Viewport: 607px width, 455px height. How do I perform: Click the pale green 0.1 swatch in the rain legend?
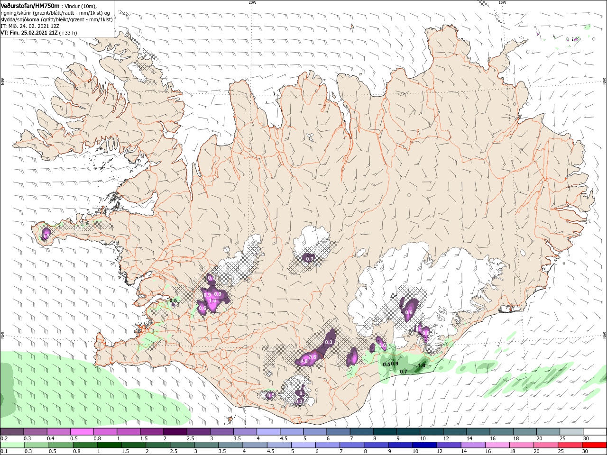point(12,445)
